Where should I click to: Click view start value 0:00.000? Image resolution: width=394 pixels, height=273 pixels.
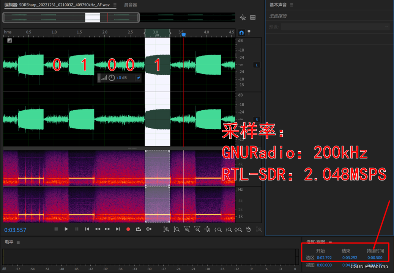[x=324, y=265]
